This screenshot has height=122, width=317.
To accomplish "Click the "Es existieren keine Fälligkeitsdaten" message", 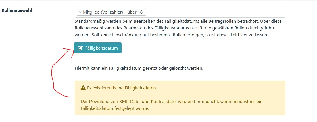I will [122, 88].
